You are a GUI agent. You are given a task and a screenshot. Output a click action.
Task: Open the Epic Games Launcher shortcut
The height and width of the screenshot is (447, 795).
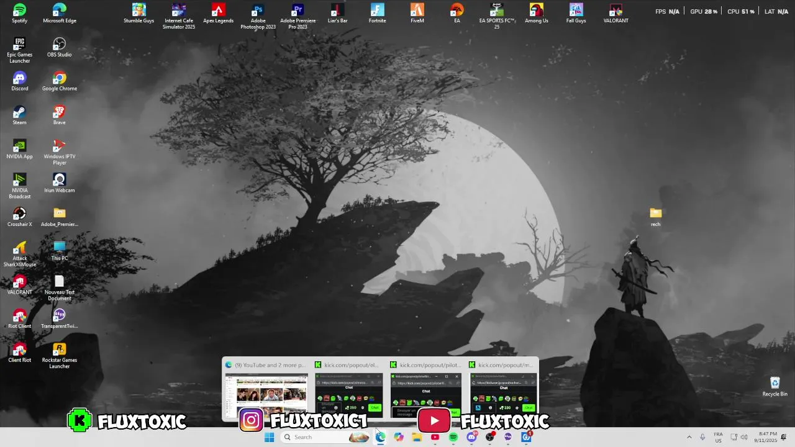(x=19, y=50)
